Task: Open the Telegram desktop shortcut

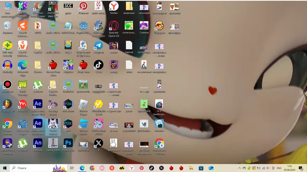Action: pos(98,45)
